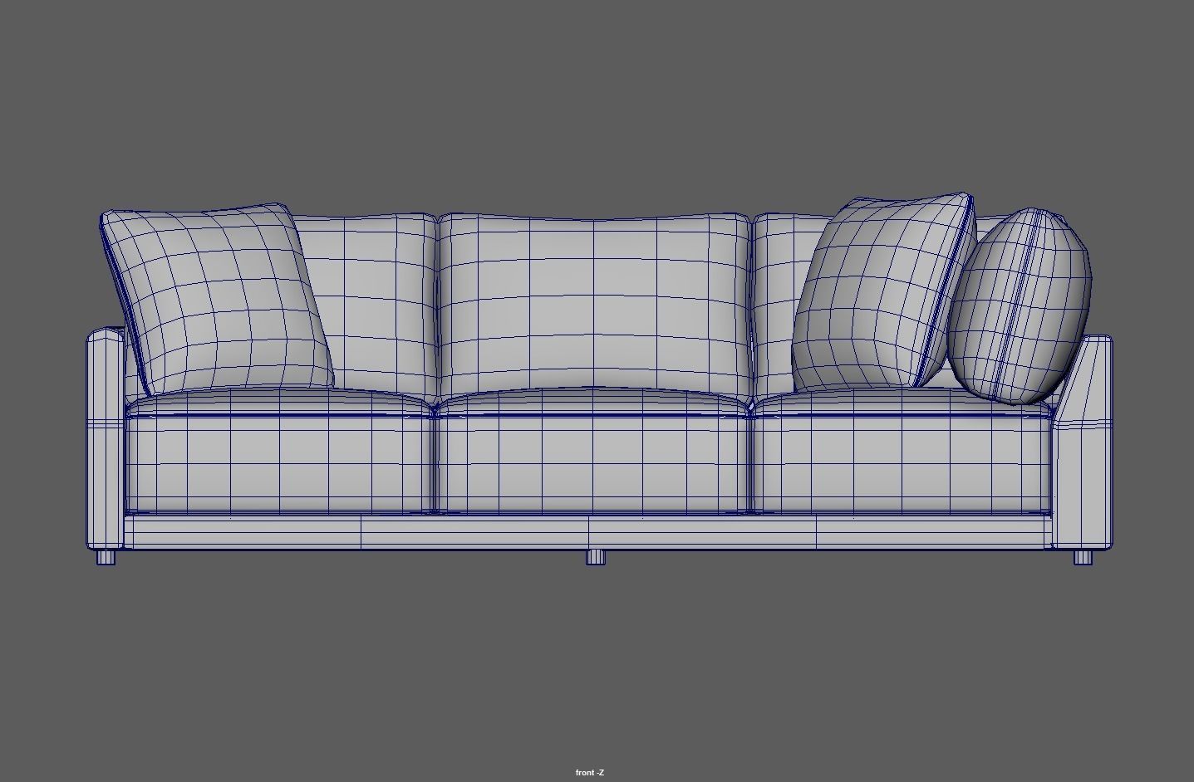Image resolution: width=1194 pixels, height=782 pixels.
Task: Select the right sofa leg
Action: pos(1083,557)
